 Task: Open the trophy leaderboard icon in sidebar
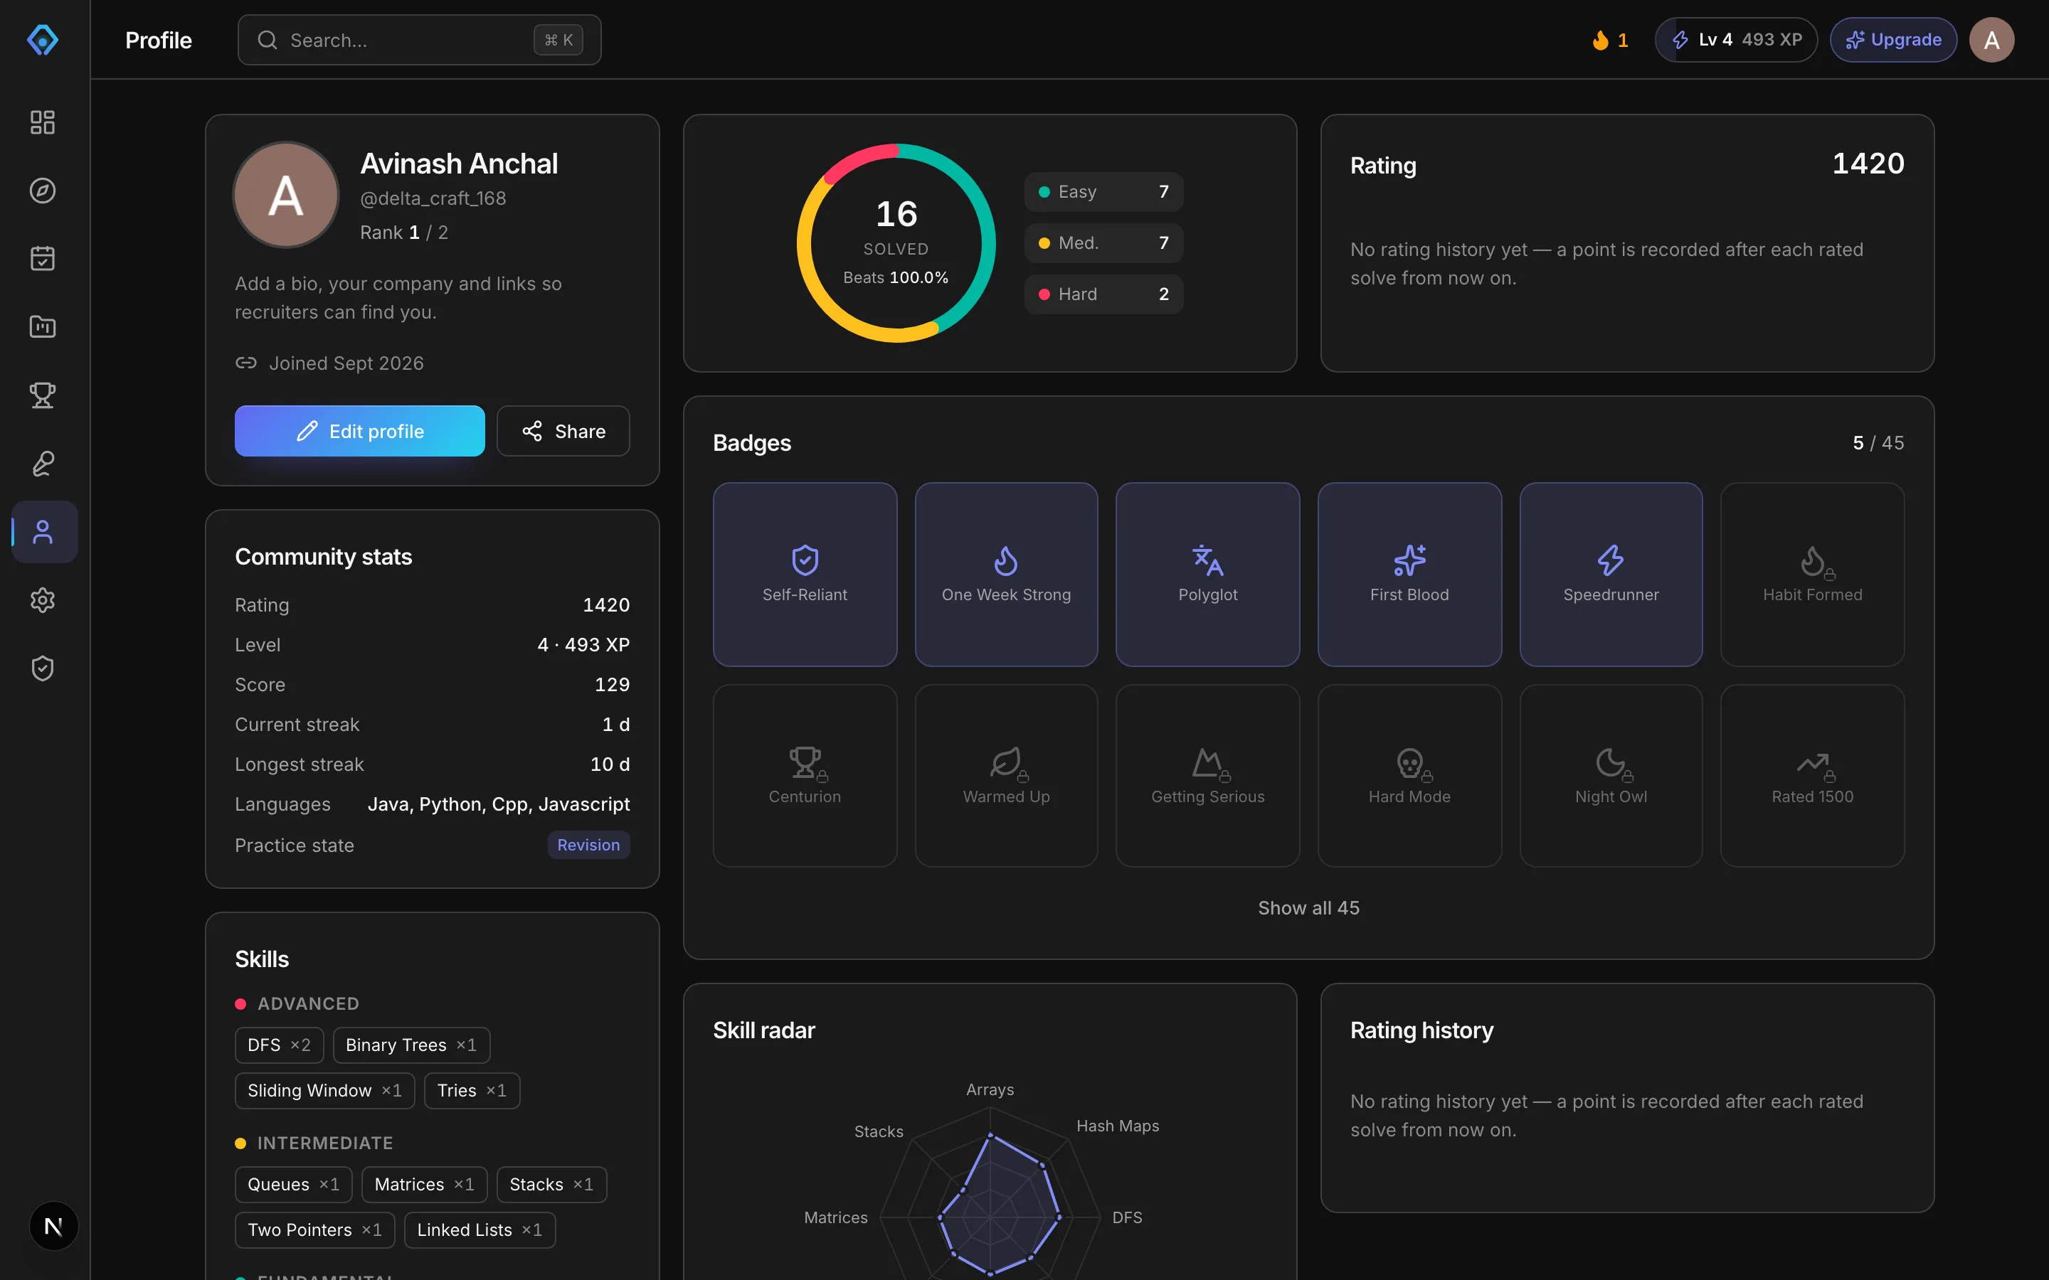[43, 395]
